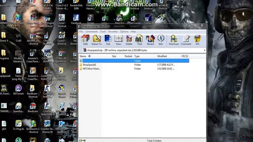Image resolution: width=253 pixels, height=142 pixels.
Task: Select the Crysis 3 v1.1 Trainer icon
Action: [x=62, y=4]
